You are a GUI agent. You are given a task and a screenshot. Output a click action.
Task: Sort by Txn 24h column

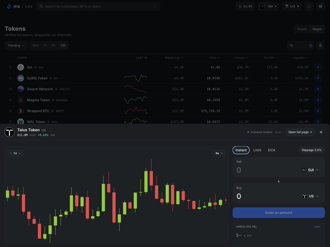[271, 58]
